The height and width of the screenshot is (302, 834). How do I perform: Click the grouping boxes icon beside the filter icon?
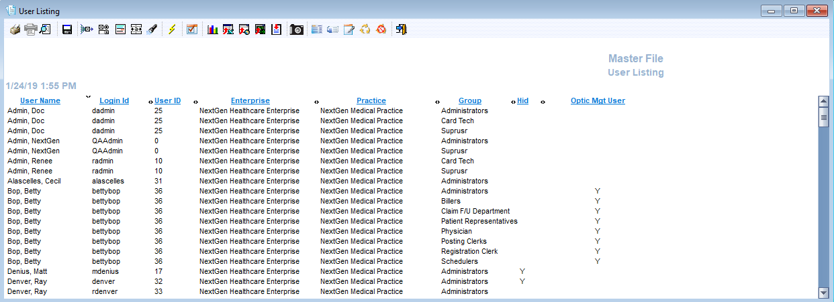(x=103, y=29)
